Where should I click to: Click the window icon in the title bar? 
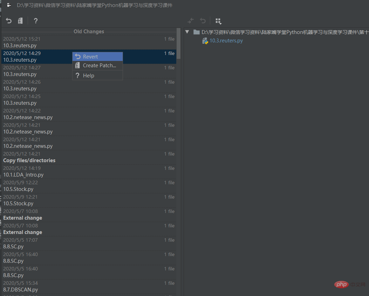pos(9,5)
